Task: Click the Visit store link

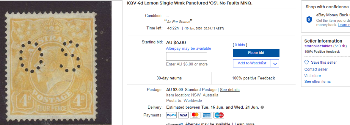Action: coord(312,76)
